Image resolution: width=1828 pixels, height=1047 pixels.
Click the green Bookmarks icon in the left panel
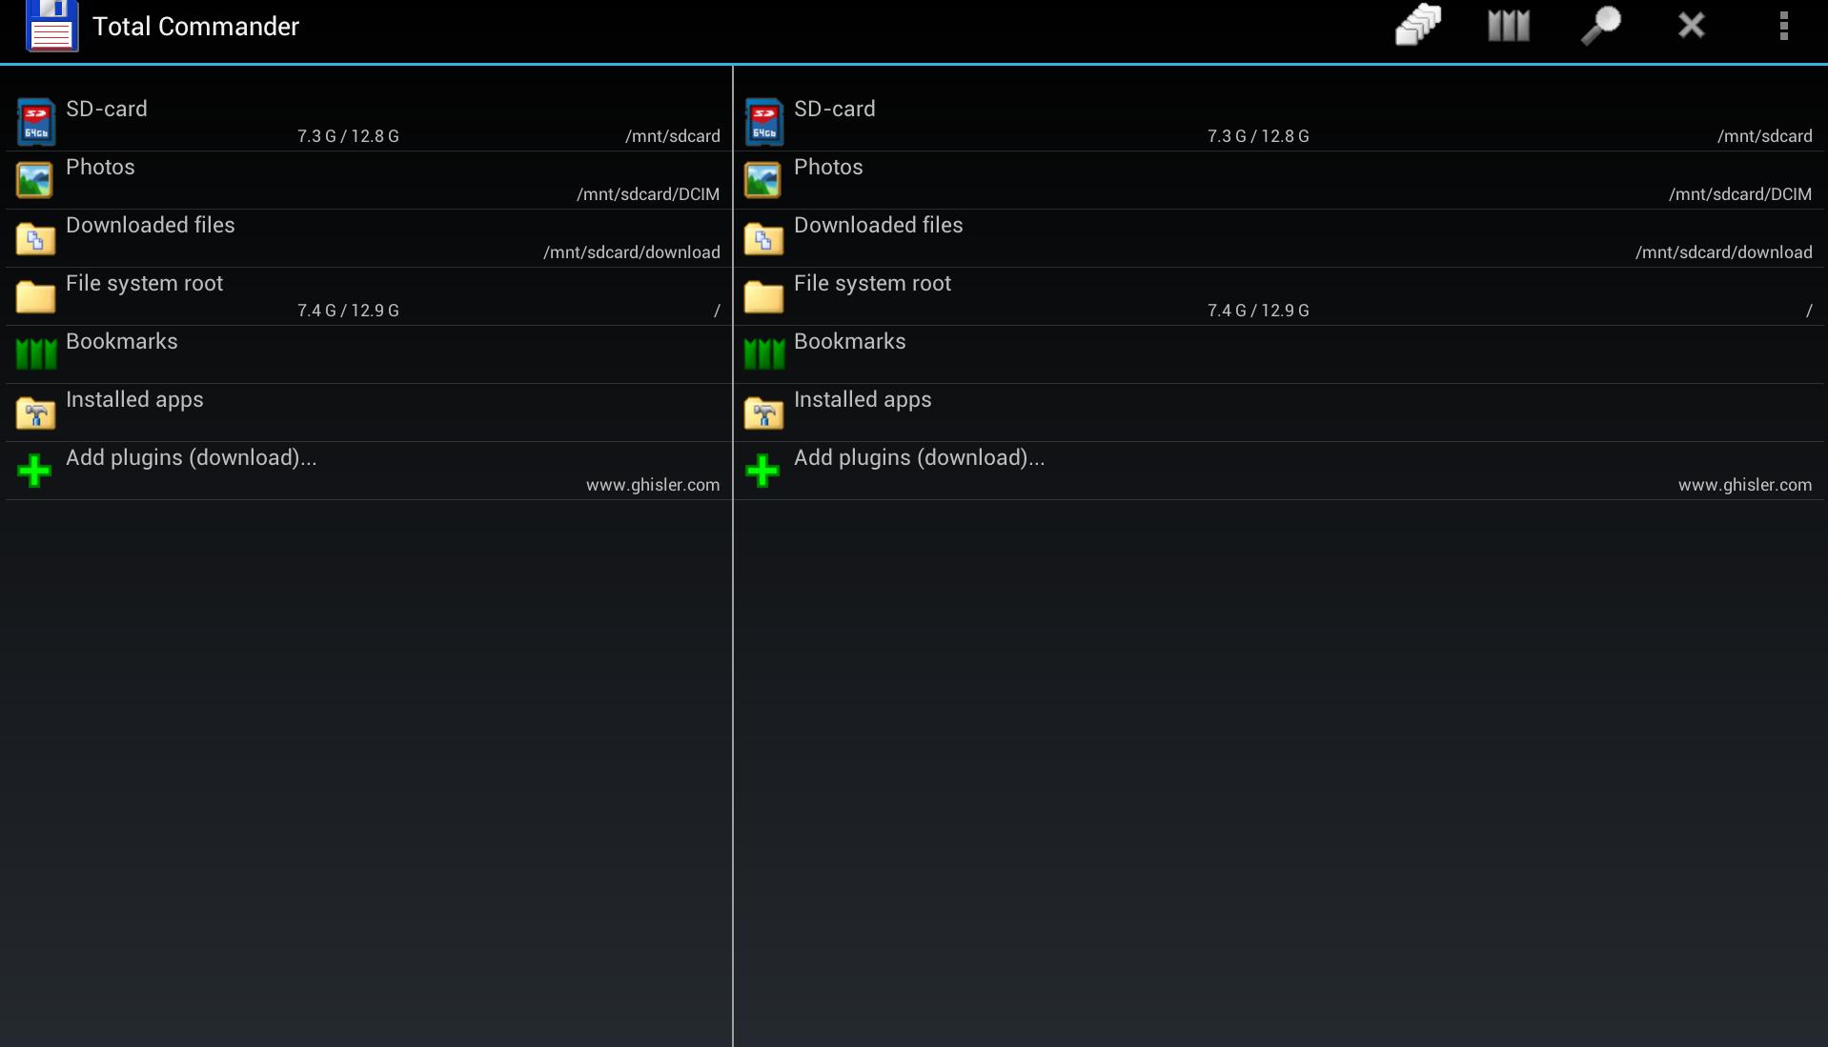click(36, 354)
